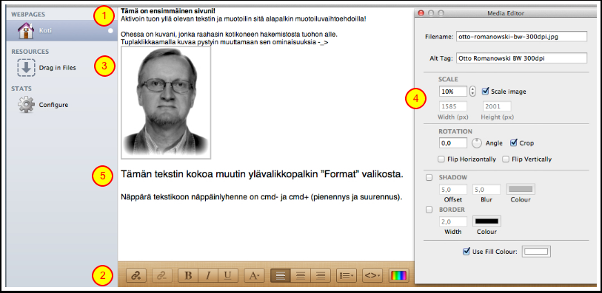Open the Configure gear icon

pos(26,104)
